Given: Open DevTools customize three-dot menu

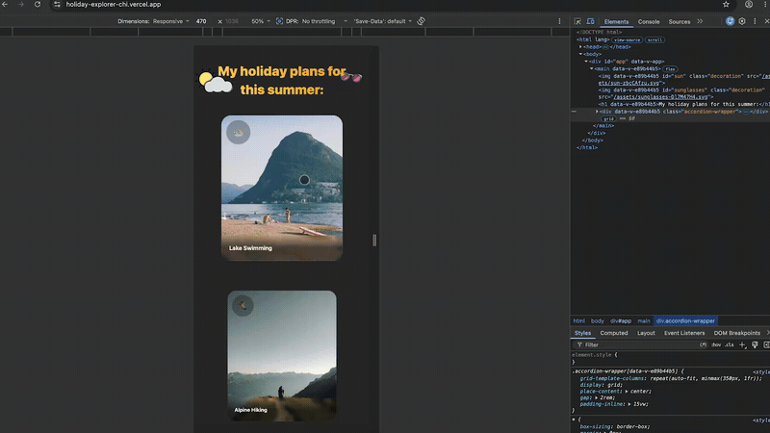Looking at the screenshot, I should pyautogui.click(x=755, y=21).
